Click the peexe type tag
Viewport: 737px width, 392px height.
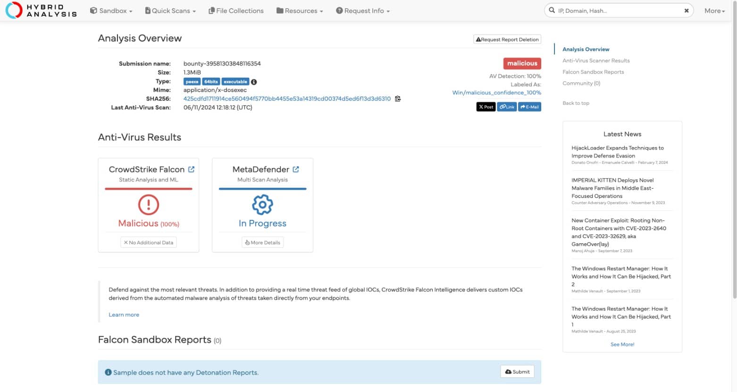click(192, 82)
